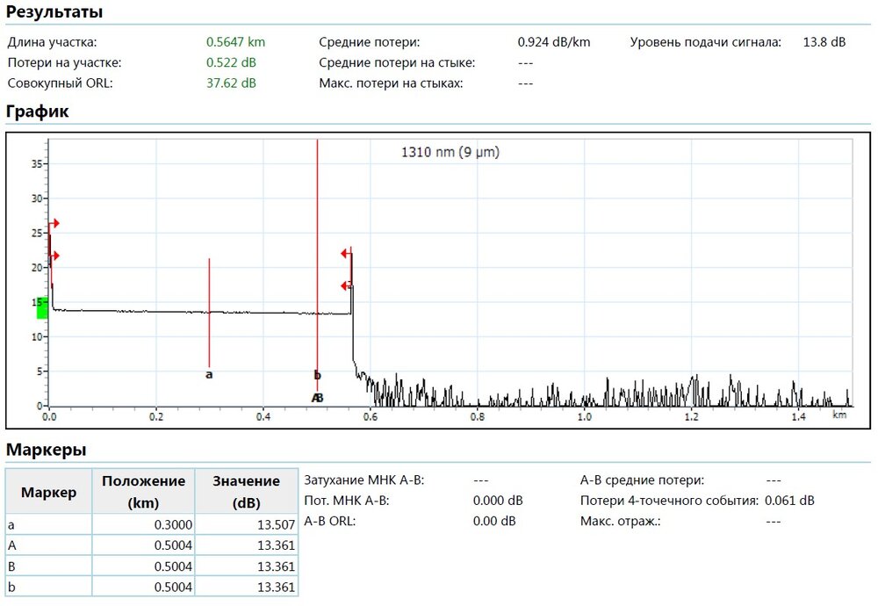Click the upper red start arrow on trace
This screenshot has height=606, width=878.
click(54, 223)
